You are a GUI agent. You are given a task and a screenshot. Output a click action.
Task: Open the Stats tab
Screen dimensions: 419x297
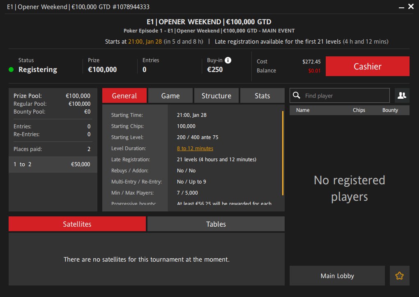tap(262, 95)
